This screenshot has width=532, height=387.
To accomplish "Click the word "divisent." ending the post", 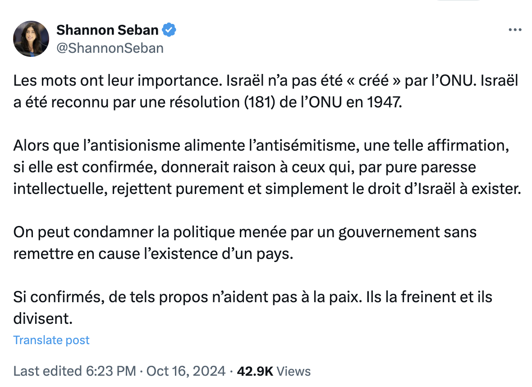I will pos(43,318).
